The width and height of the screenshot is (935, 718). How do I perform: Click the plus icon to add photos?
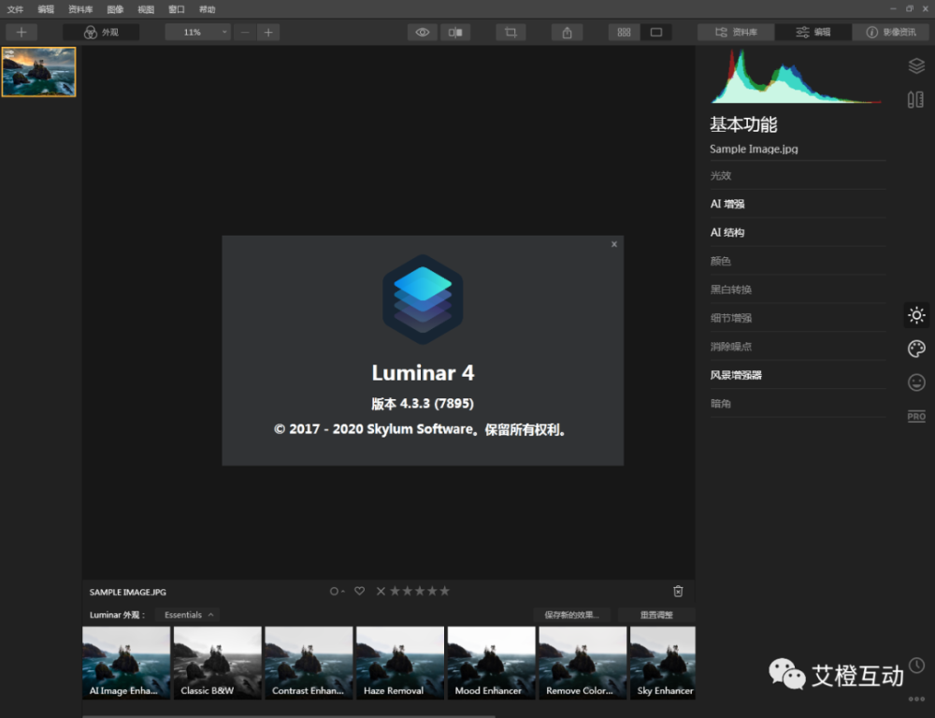[22, 32]
